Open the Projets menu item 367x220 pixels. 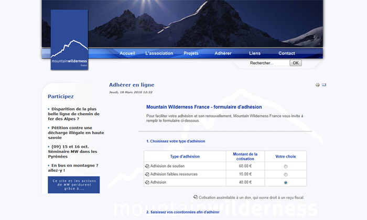pyautogui.click(x=191, y=53)
